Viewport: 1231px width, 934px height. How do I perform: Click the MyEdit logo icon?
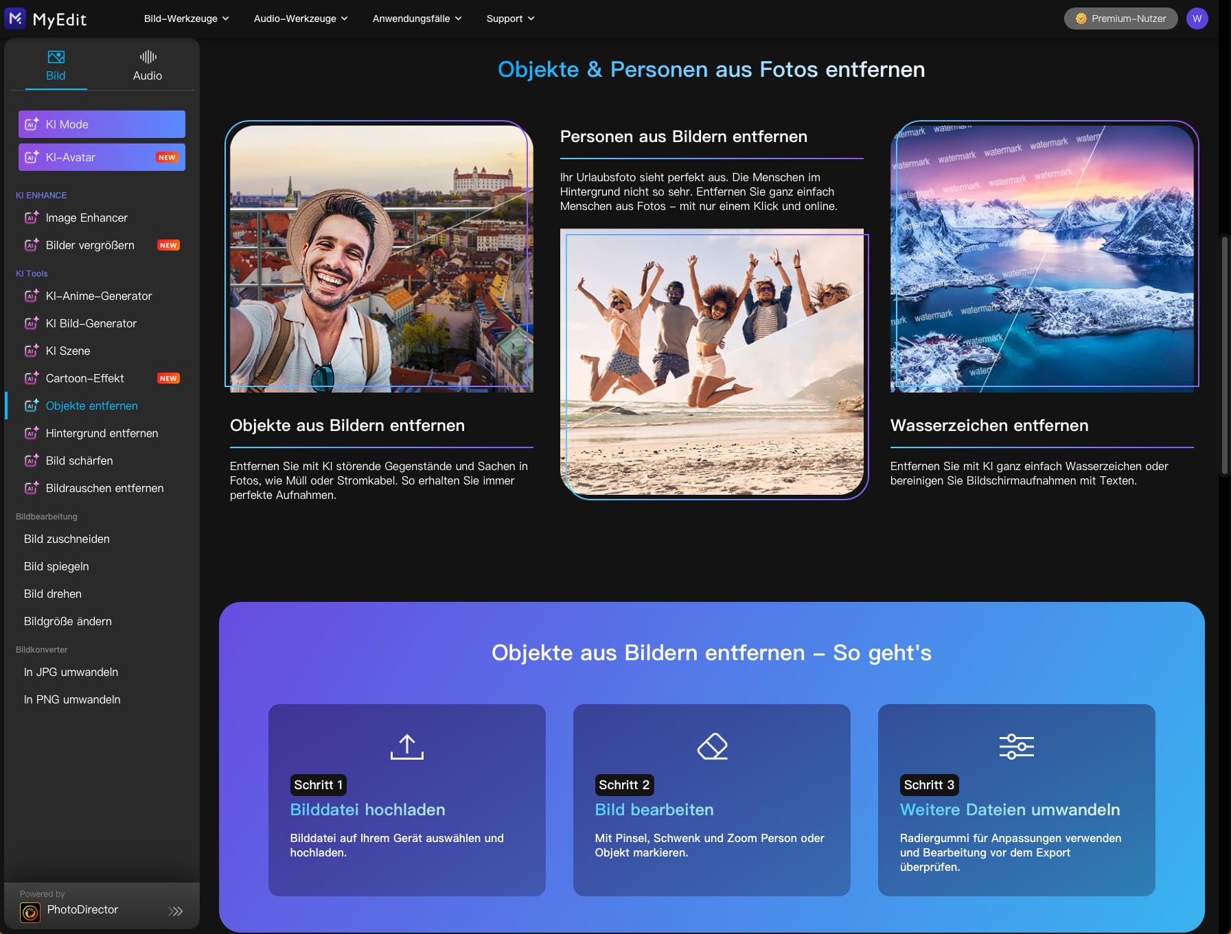pyautogui.click(x=16, y=18)
